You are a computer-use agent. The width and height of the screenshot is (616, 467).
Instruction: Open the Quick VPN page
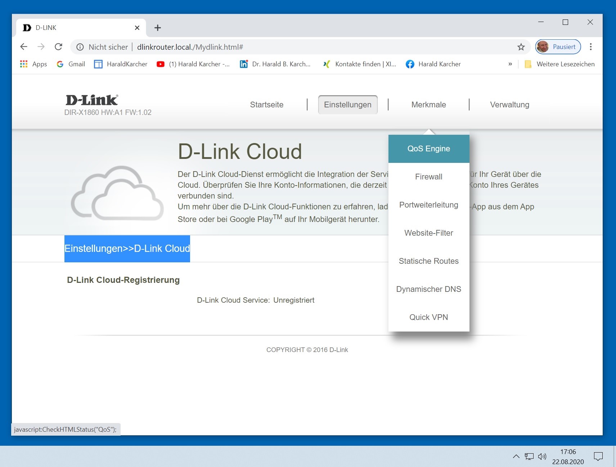coord(428,317)
